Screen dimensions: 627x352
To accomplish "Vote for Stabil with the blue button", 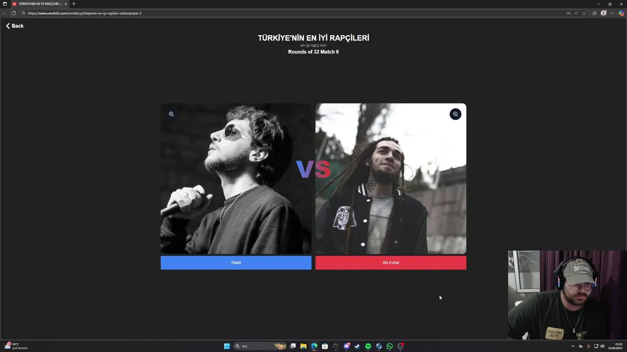I will 236,263.
